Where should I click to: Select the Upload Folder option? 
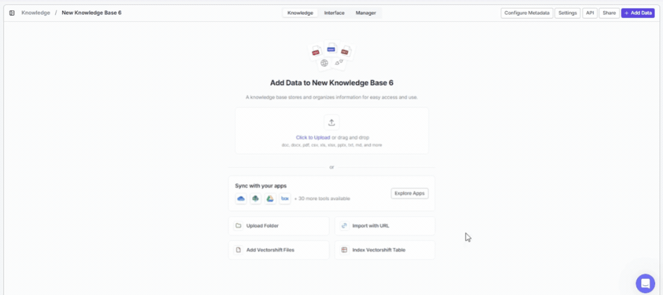click(x=278, y=226)
